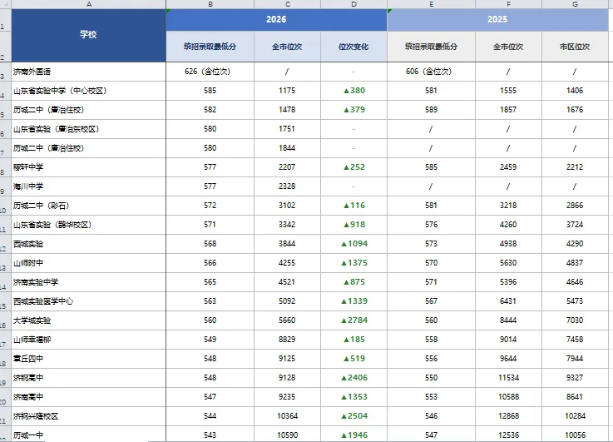This screenshot has height=442, width=613.
Task: Click the ▲1094 rank change cell
Action: click(353, 244)
